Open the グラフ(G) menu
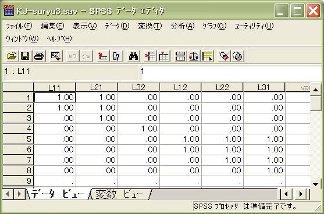 coord(215,26)
